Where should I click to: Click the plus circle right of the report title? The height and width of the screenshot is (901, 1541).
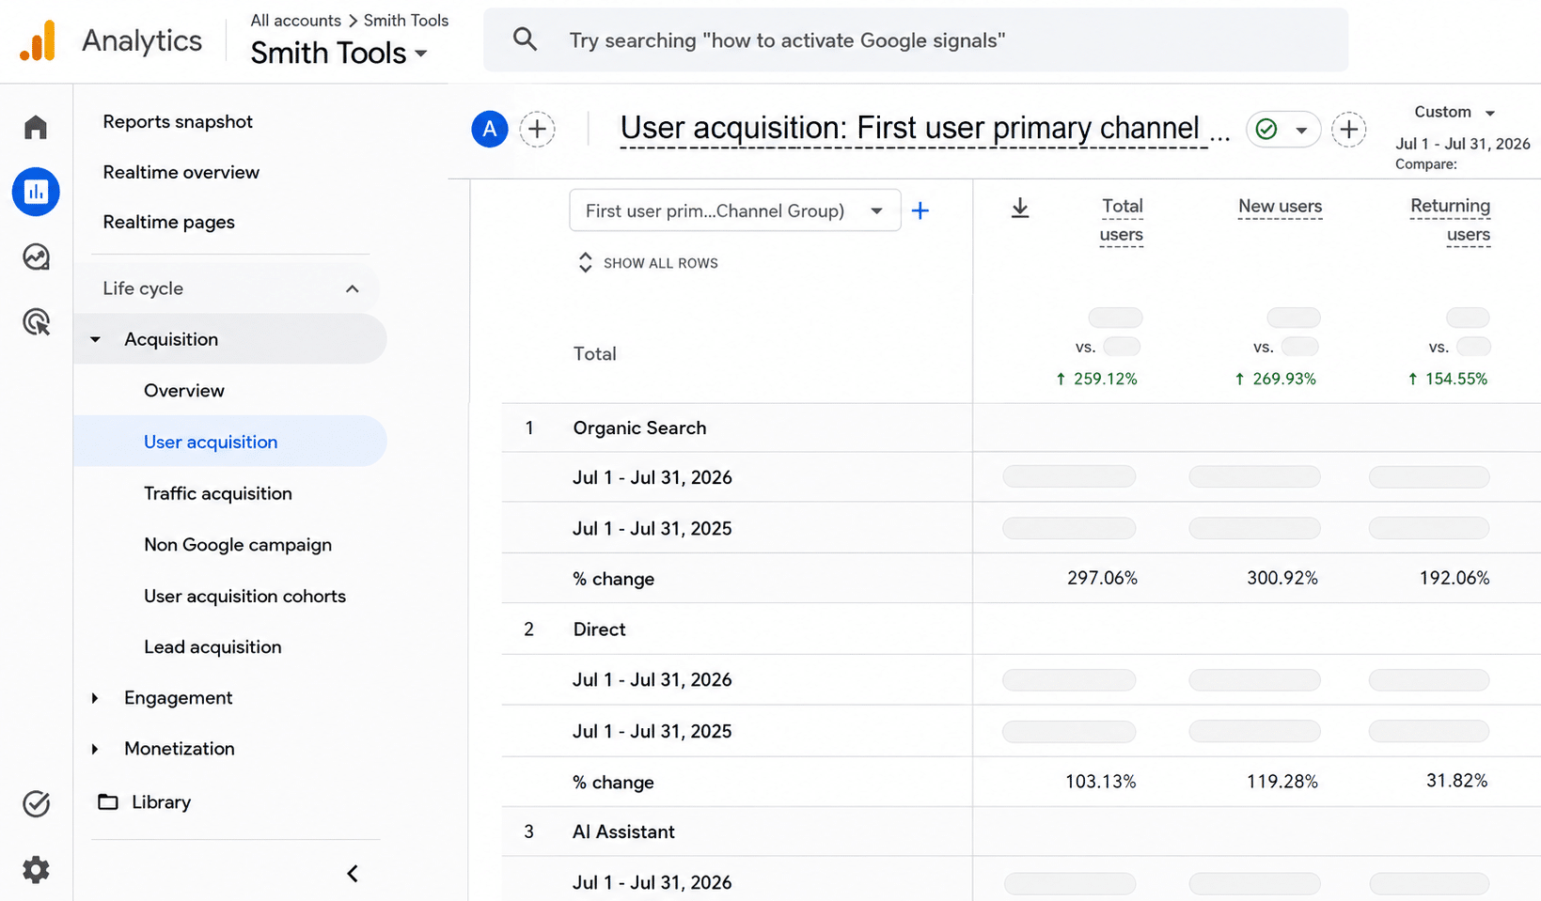pos(1349,130)
